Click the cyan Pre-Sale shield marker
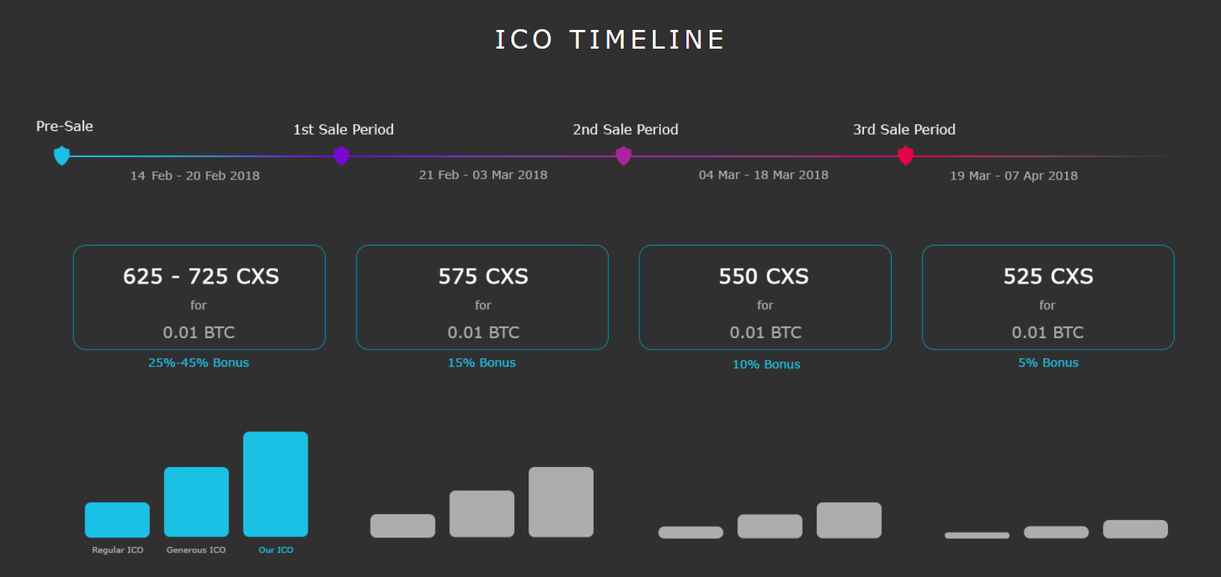The image size is (1221, 577). tap(62, 156)
